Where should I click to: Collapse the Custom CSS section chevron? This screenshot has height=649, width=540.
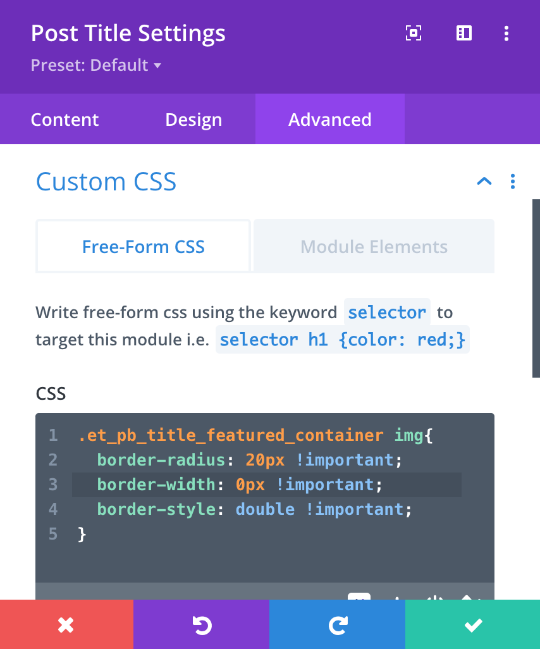pyautogui.click(x=484, y=182)
